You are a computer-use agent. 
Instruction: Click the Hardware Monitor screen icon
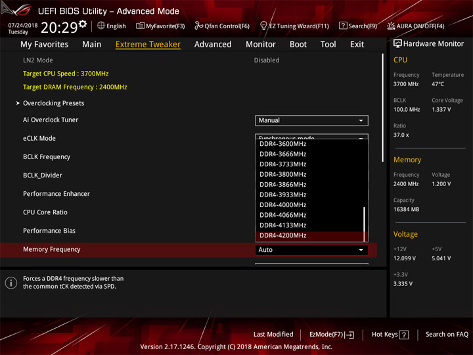397,44
